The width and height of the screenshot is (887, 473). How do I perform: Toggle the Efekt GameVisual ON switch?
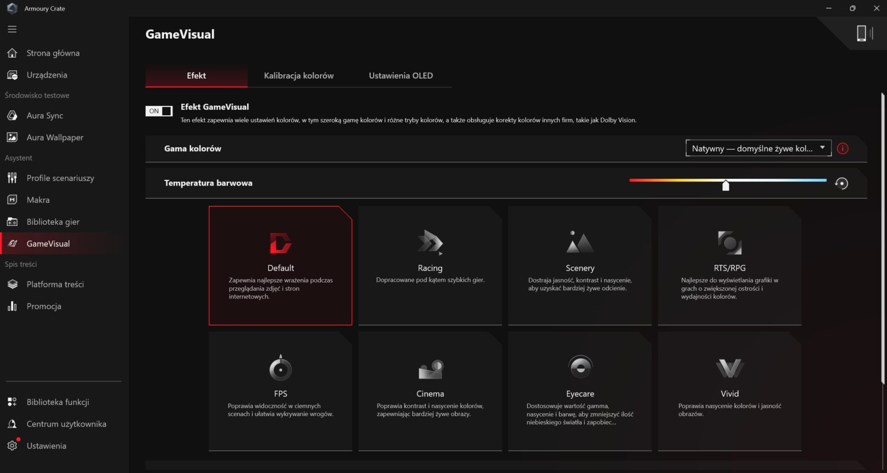coord(159,111)
